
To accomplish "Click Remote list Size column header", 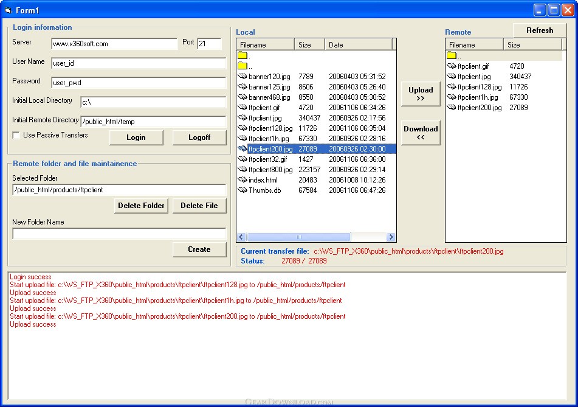I will pos(532,44).
